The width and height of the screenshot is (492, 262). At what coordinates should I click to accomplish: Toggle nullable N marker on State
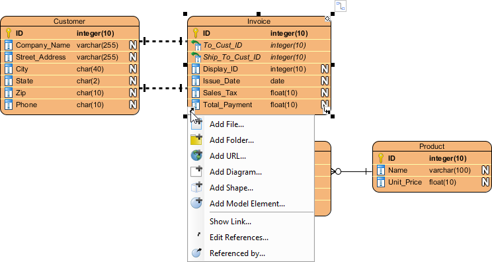[x=133, y=81]
